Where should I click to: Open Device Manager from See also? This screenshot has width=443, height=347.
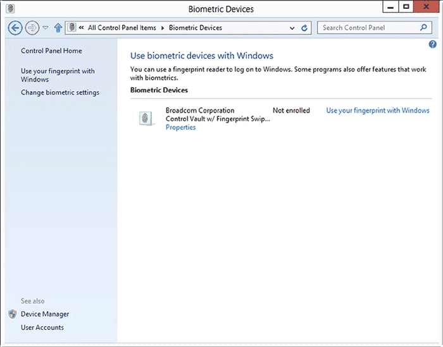(45, 314)
